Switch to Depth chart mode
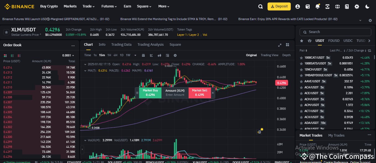Screen dimensions: 376x163 point(286,55)
